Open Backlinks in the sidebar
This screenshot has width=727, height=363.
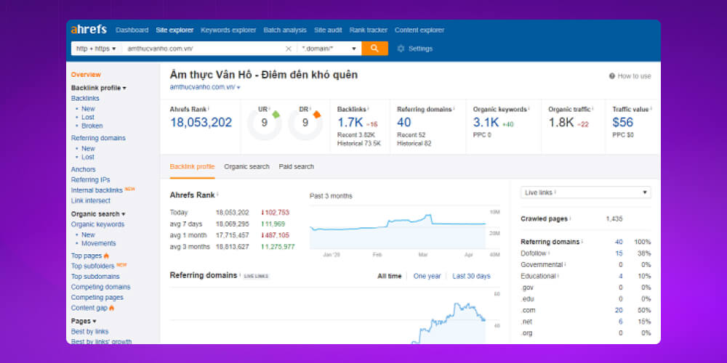pyautogui.click(x=85, y=98)
